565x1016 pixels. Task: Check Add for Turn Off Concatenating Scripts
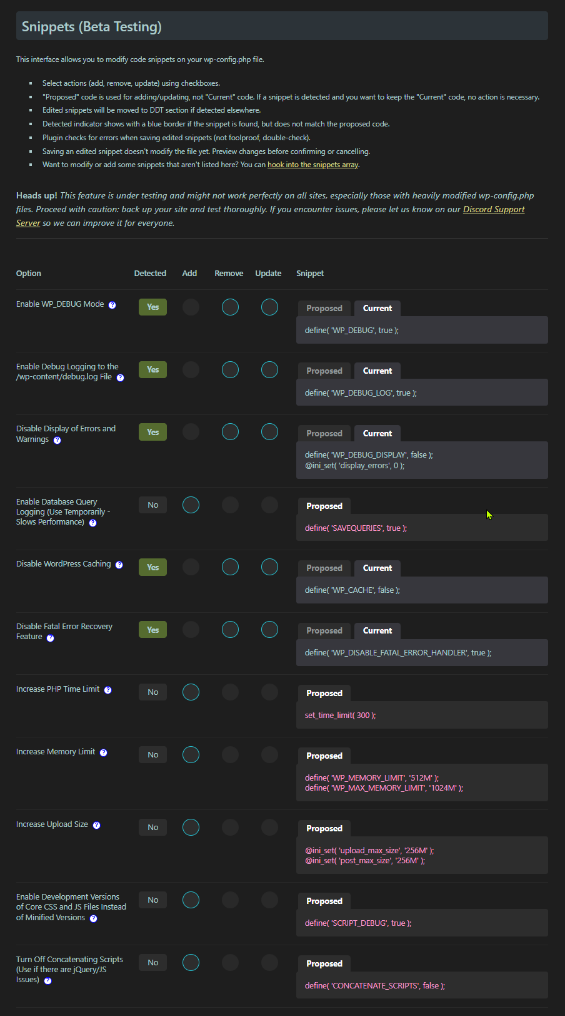click(191, 962)
